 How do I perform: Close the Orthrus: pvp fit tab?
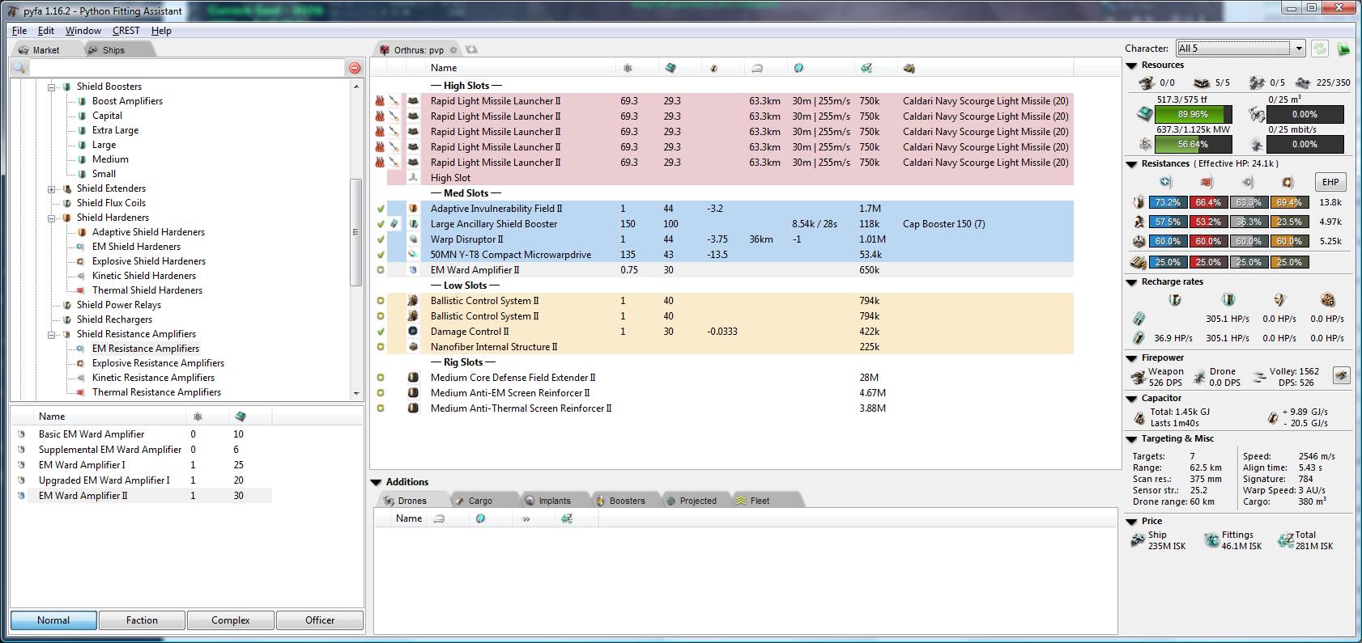(453, 50)
